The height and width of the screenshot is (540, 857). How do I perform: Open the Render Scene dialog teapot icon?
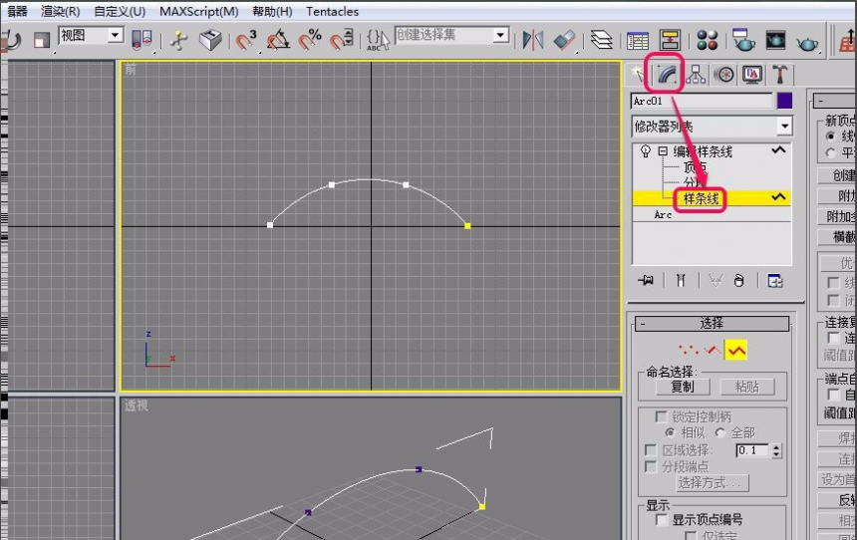(x=743, y=39)
